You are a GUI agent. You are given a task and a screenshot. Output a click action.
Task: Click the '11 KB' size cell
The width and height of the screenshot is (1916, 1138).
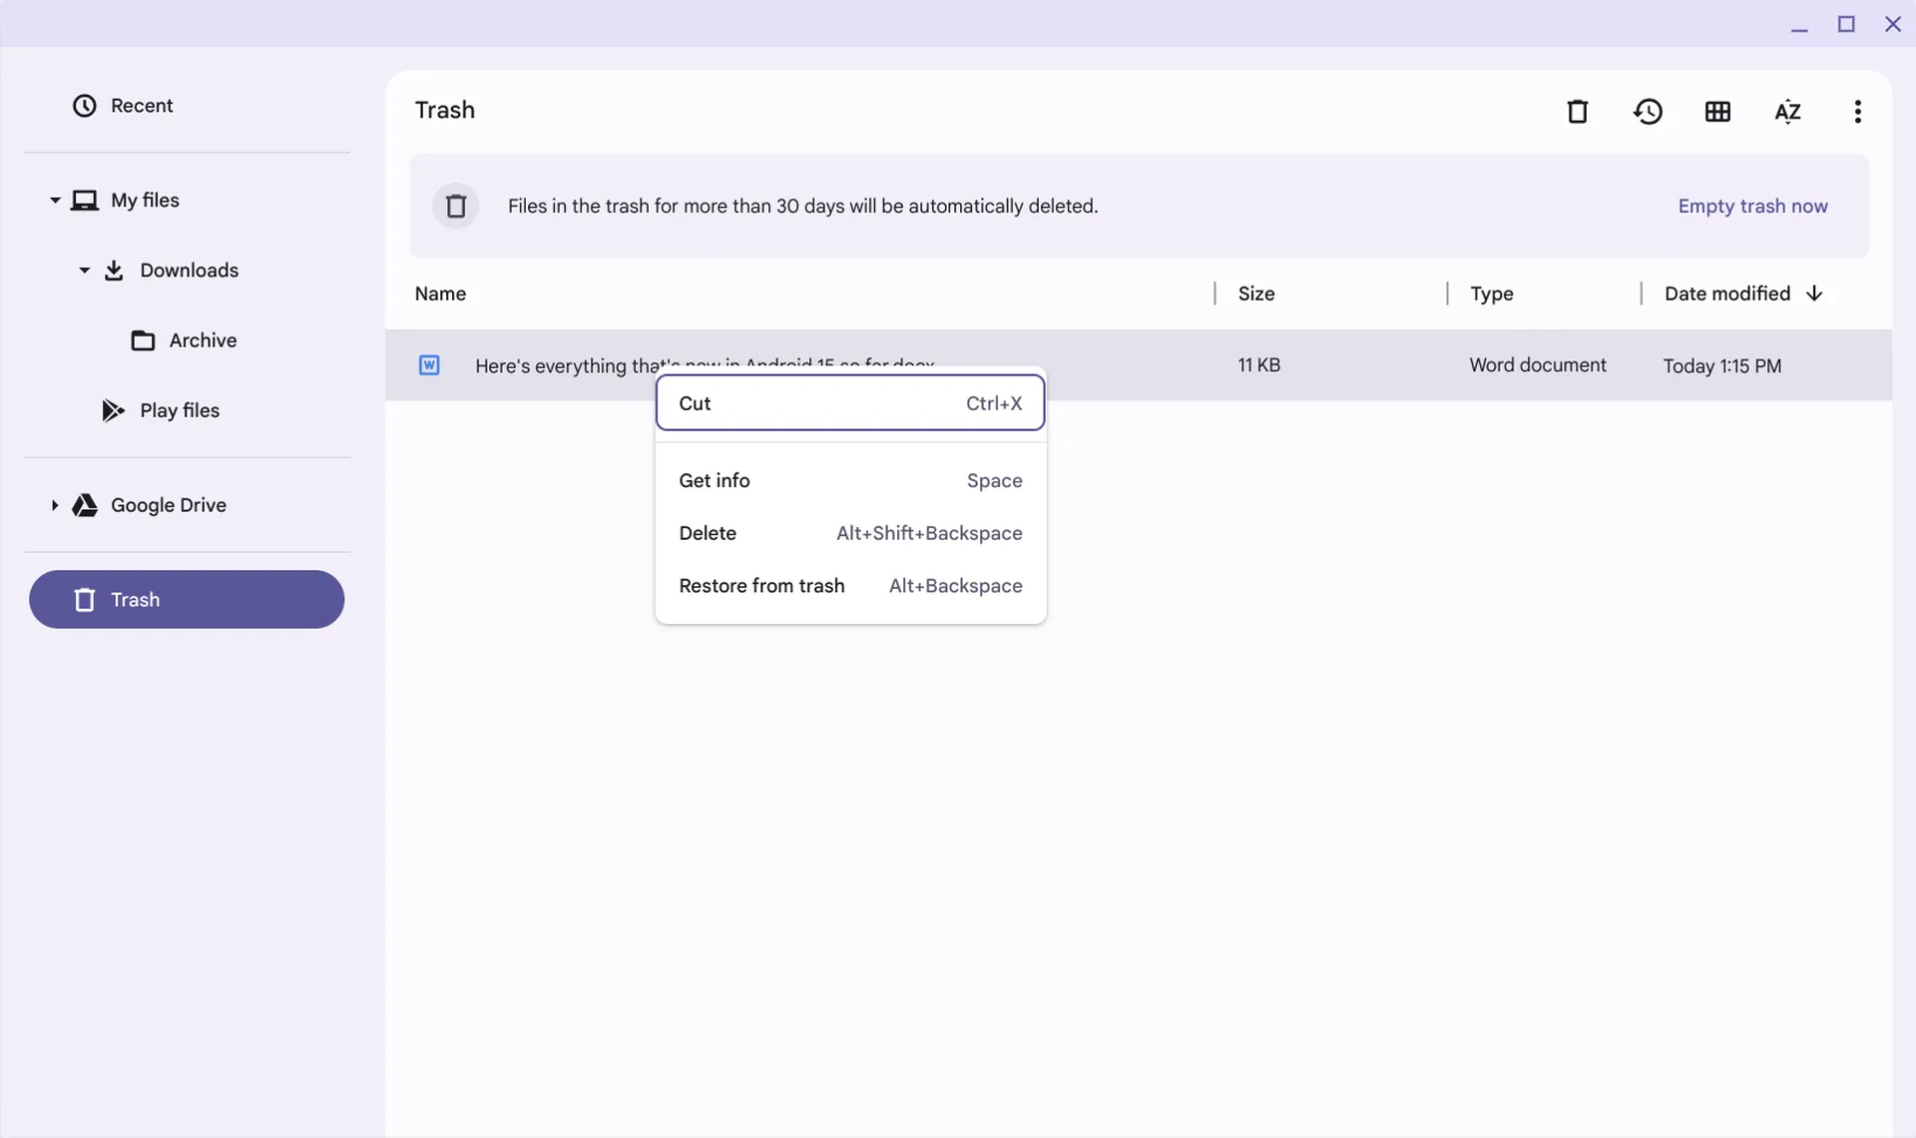pyautogui.click(x=1258, y=365)
